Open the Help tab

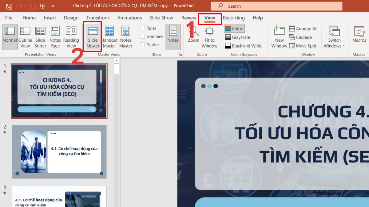point(258,18)
